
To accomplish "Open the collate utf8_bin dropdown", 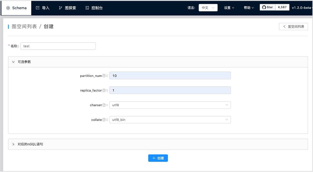I will click(x=170, y=120).
